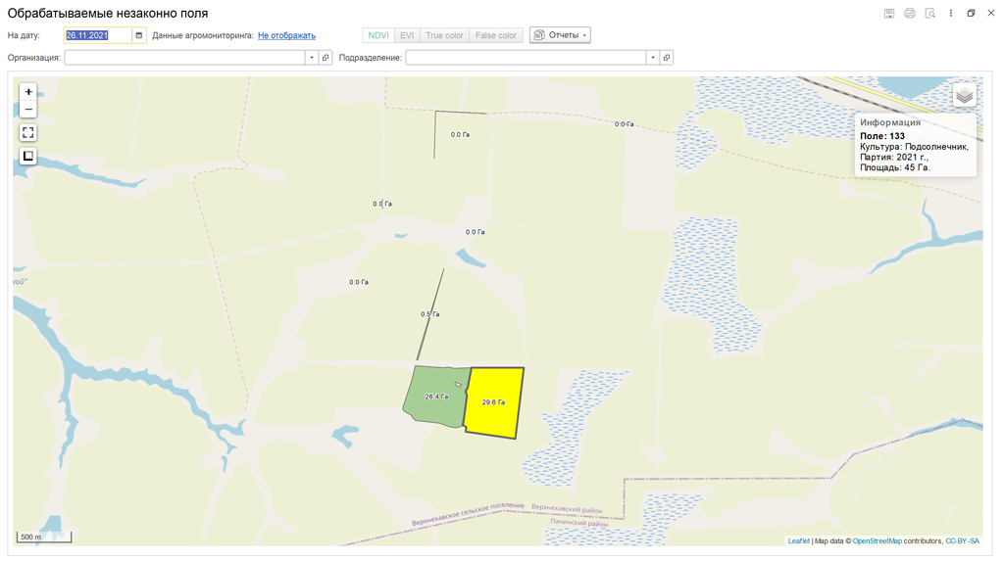Open the map layers control
1004x562 pixels.
pos(964,95)
